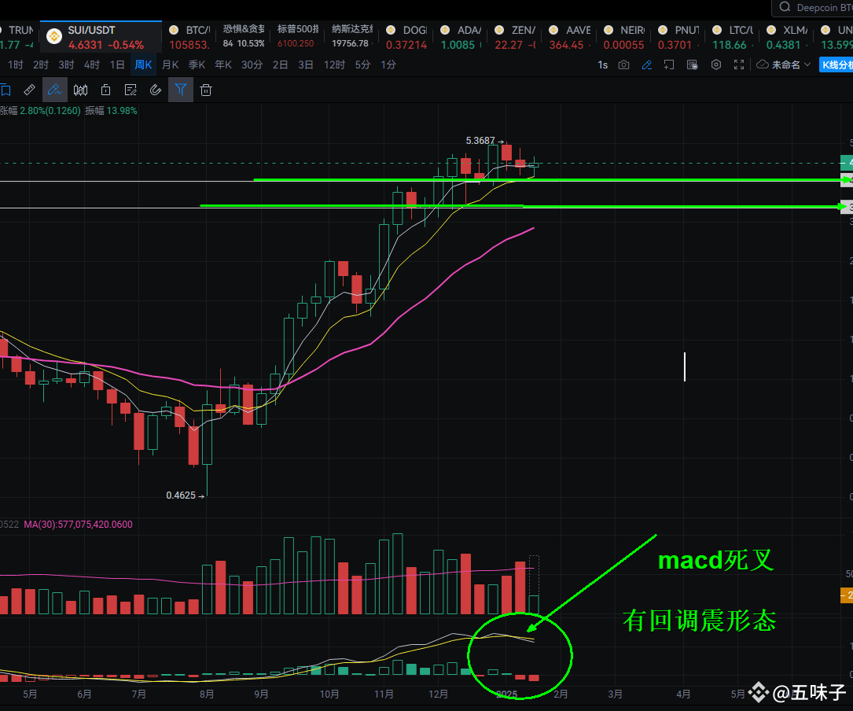This screenshot has width=853, height=711.
Task: Open the 1s realtime interval dropdown
Action: click(602, 64)
